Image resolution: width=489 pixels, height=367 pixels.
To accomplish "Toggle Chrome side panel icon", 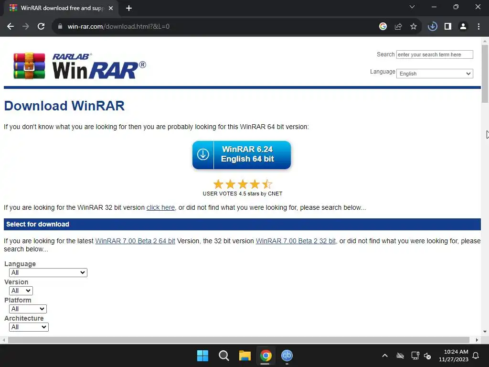I will (448, 27).
